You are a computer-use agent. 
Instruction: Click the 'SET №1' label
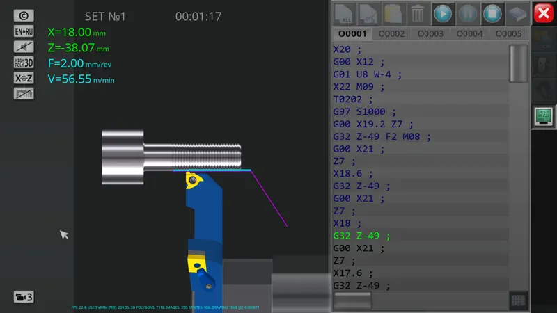105,16
